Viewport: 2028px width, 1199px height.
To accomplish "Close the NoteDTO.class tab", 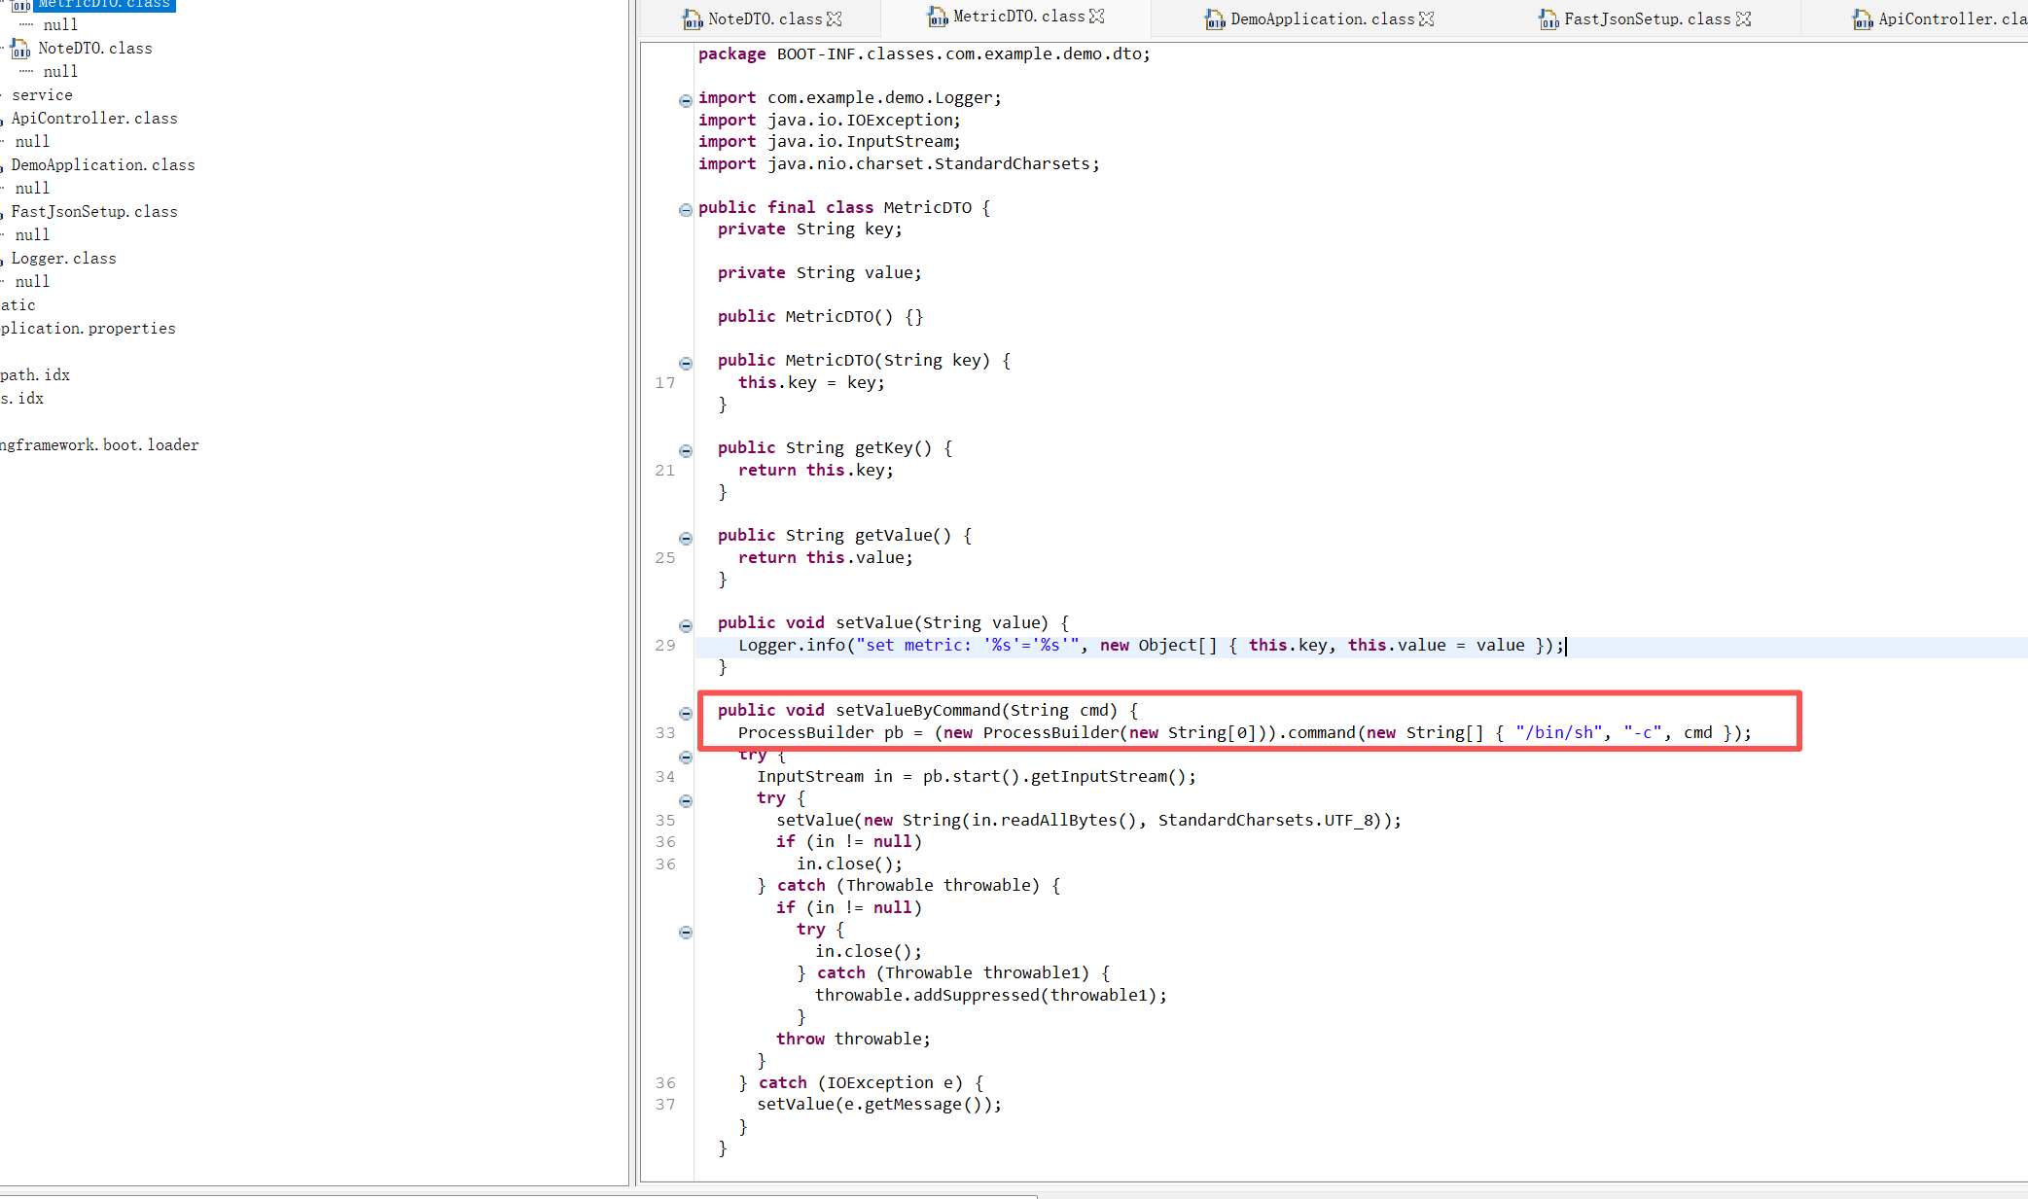I will (x=835, y=18).
